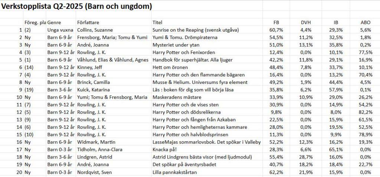Select the title cell Verkstopplista Q2-2025
Viewport: 380px width, 177px height.
pos(76,7)
